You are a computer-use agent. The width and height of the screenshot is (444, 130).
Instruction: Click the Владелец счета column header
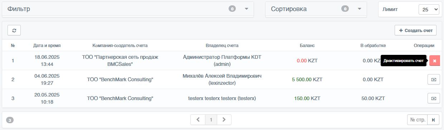[x=222, y=45]
